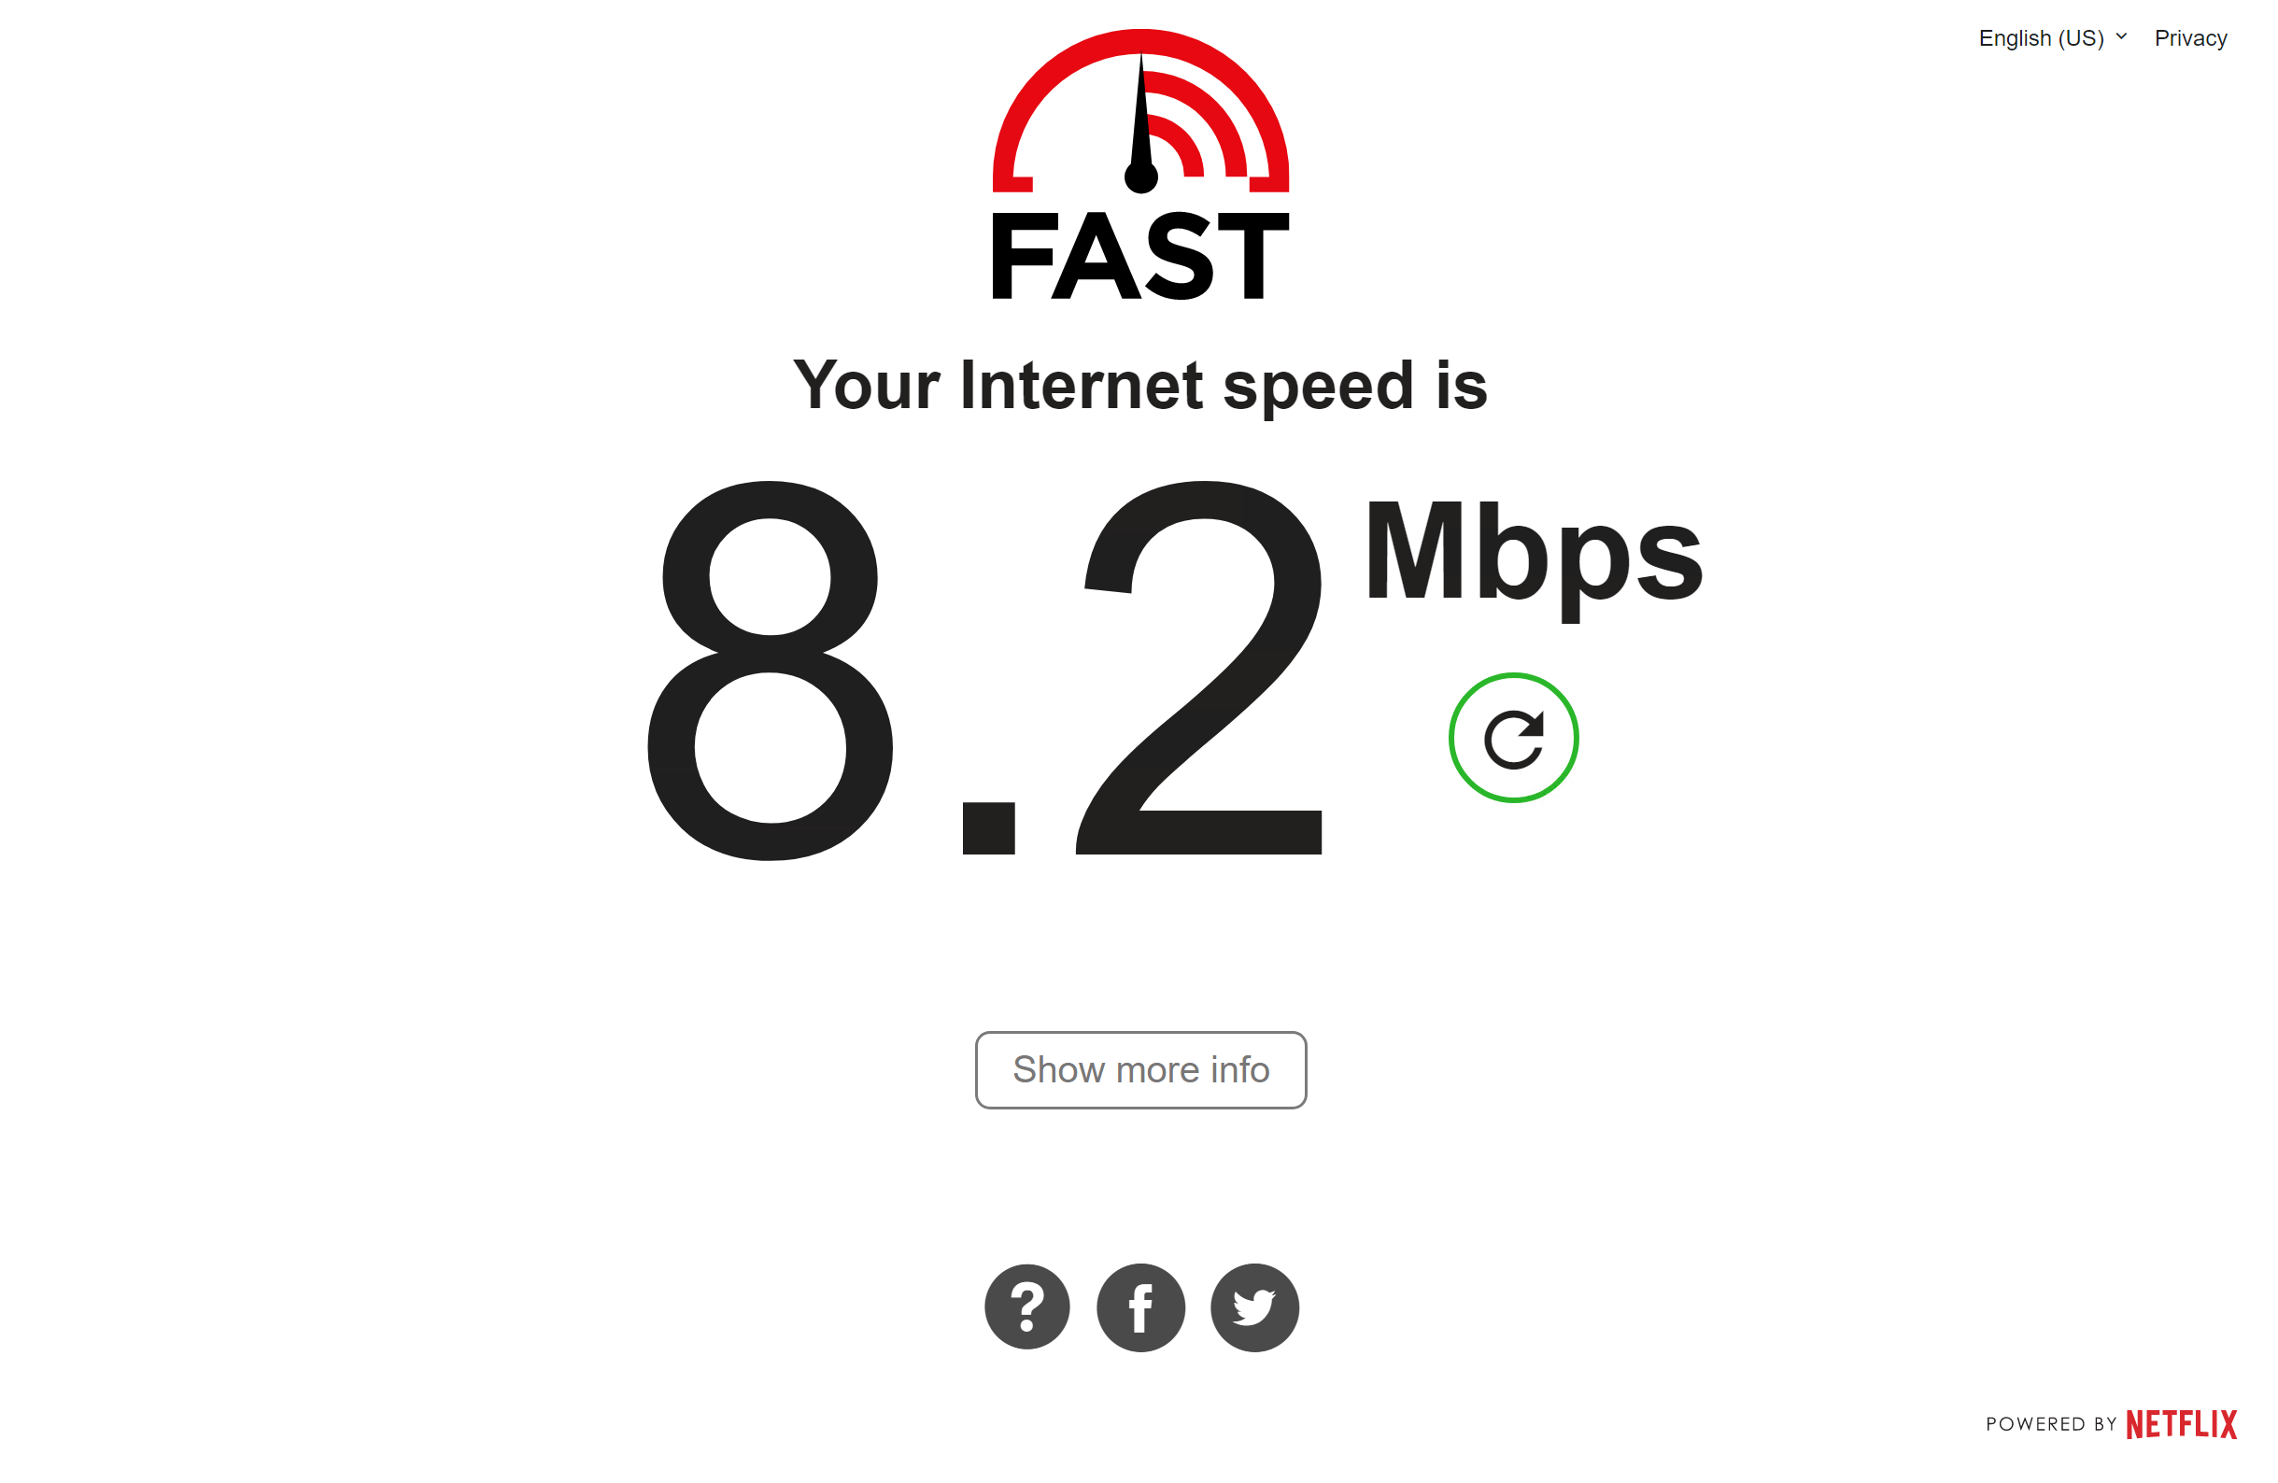Restart the speed test with the reload icon
This screenshot has height=1483, width=2278.
1513,738
